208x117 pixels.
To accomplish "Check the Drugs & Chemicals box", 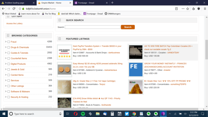I will [x=9, y=47].
